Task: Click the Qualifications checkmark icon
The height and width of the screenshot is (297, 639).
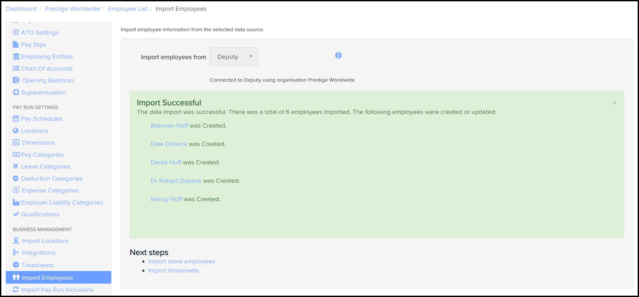Action: pos(16,214)
